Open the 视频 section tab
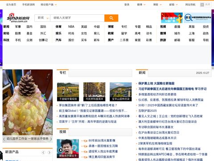The image size is (214, 161). (x=62, y=132)
